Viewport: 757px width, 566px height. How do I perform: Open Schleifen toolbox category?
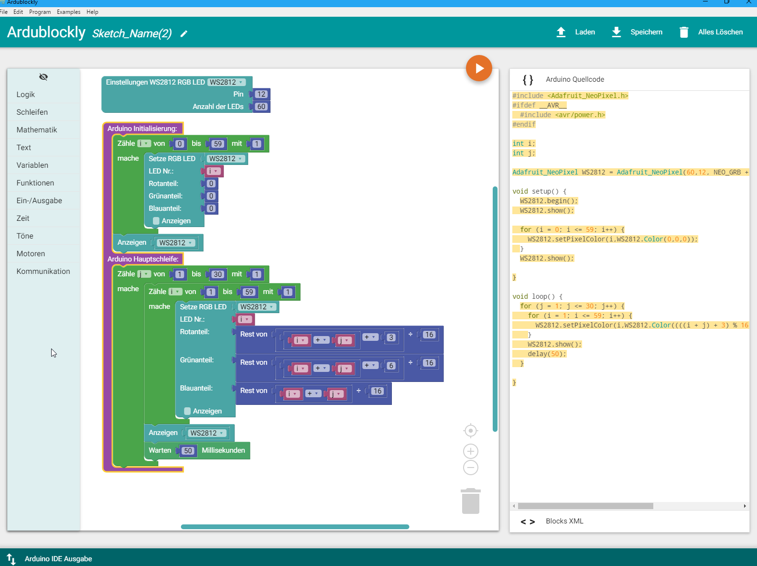tap(43, 112)
